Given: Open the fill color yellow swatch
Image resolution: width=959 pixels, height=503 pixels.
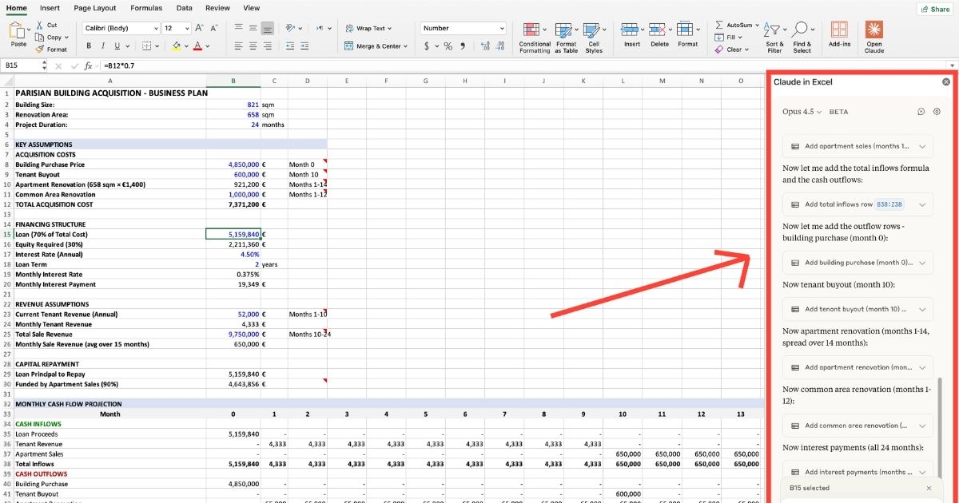Looking at the screenshot, I should [x=177, y=46].
